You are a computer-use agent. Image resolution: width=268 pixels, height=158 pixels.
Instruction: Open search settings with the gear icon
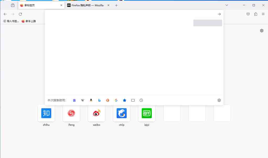tap(219, 100)
